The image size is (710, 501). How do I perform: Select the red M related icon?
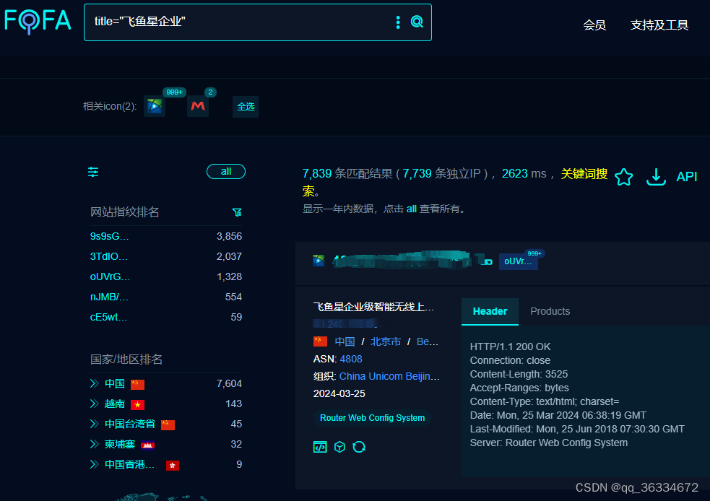[x=198, y=107]
